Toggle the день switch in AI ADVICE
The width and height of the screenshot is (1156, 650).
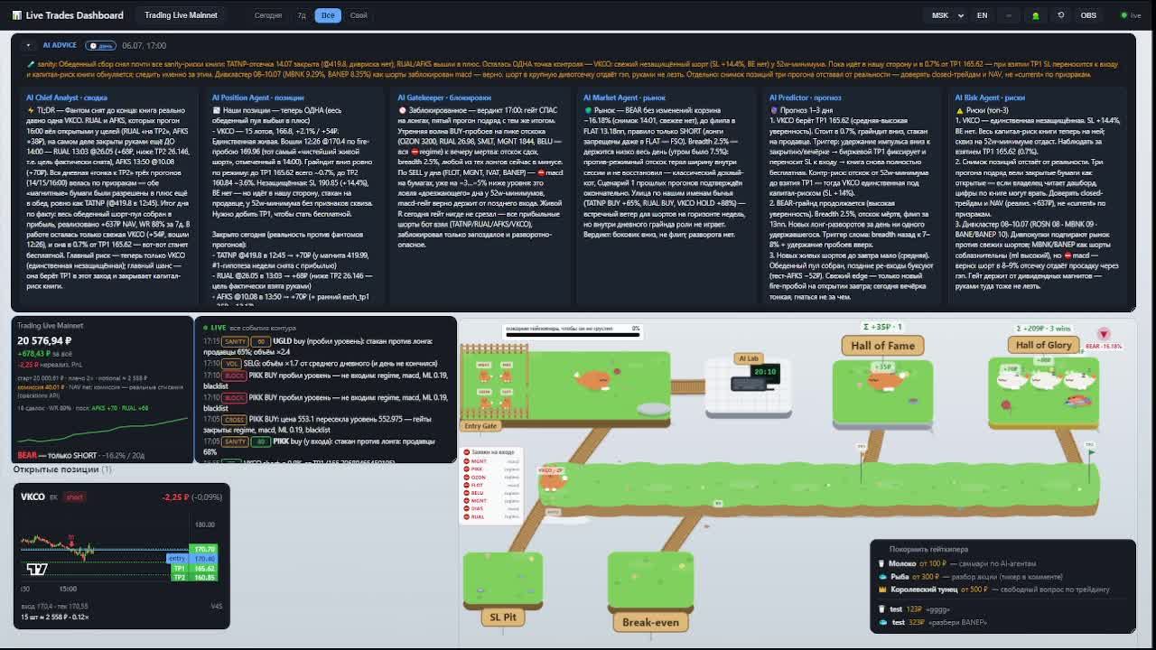tap(100, 45)
